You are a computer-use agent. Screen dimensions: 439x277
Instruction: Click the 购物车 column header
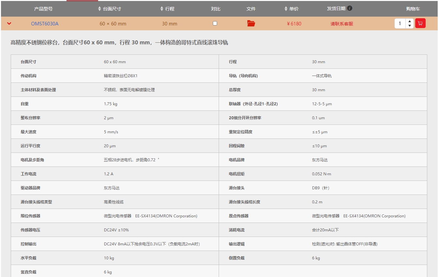[413, 9]
